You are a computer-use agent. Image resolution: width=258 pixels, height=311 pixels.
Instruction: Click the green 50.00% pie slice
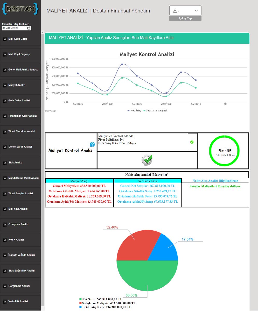click(147, 276)
